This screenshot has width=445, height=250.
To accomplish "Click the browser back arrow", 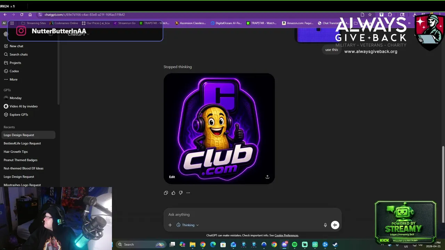I will 5,15.
